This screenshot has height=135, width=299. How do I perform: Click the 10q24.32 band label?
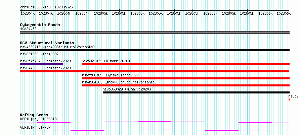tap(28, 29)
